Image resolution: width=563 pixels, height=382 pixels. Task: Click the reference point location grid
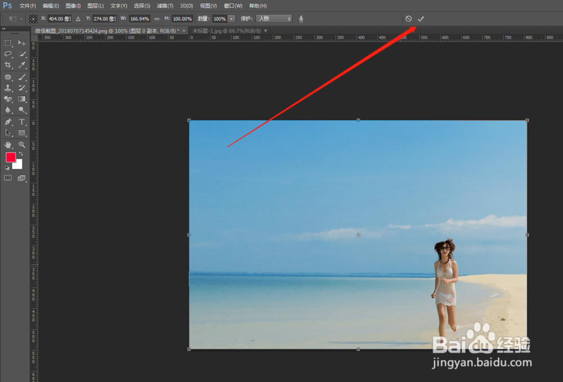coord(33,19)
